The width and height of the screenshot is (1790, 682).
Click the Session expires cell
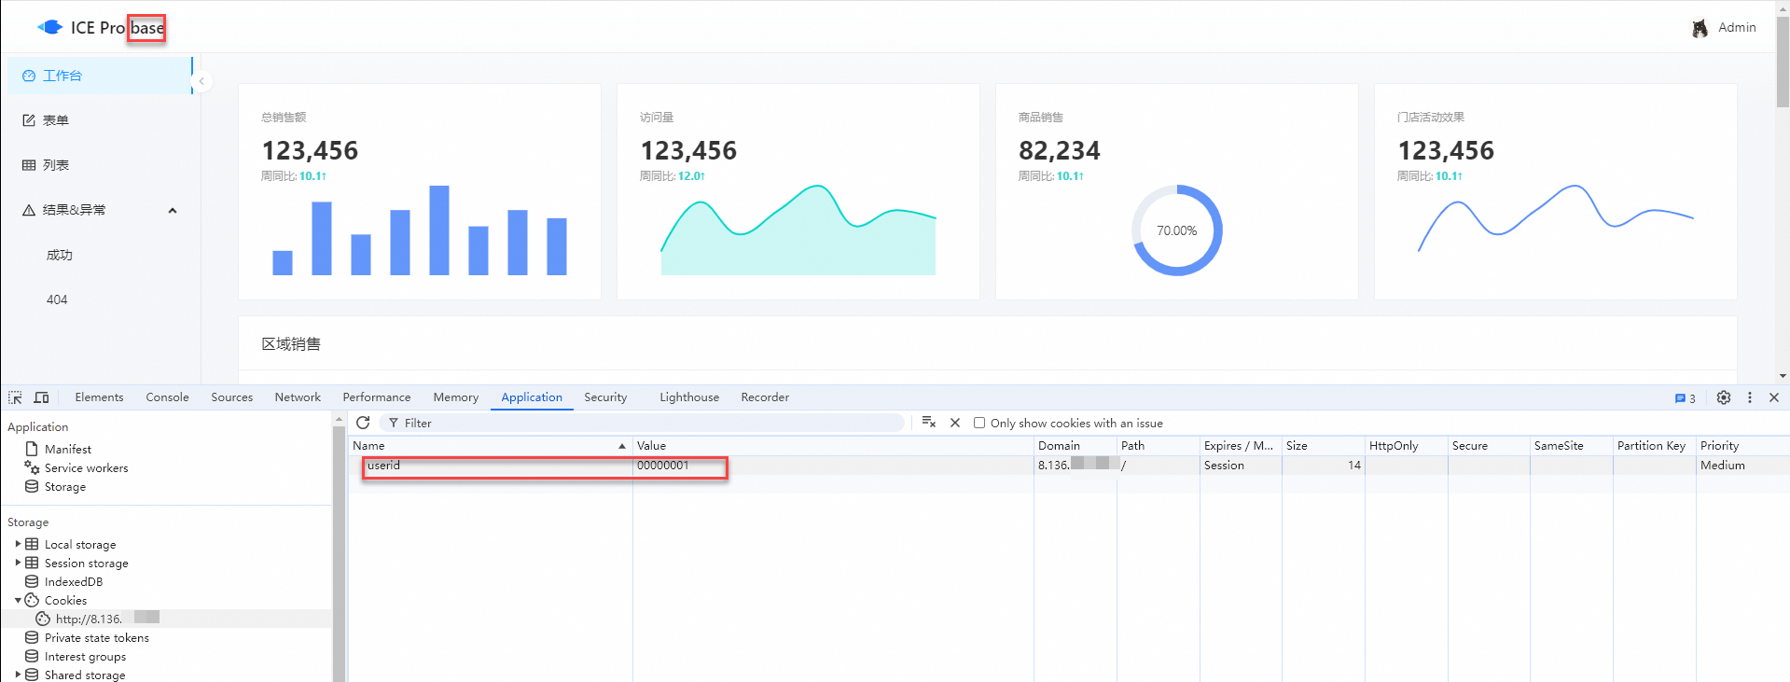pos(1241,466)
